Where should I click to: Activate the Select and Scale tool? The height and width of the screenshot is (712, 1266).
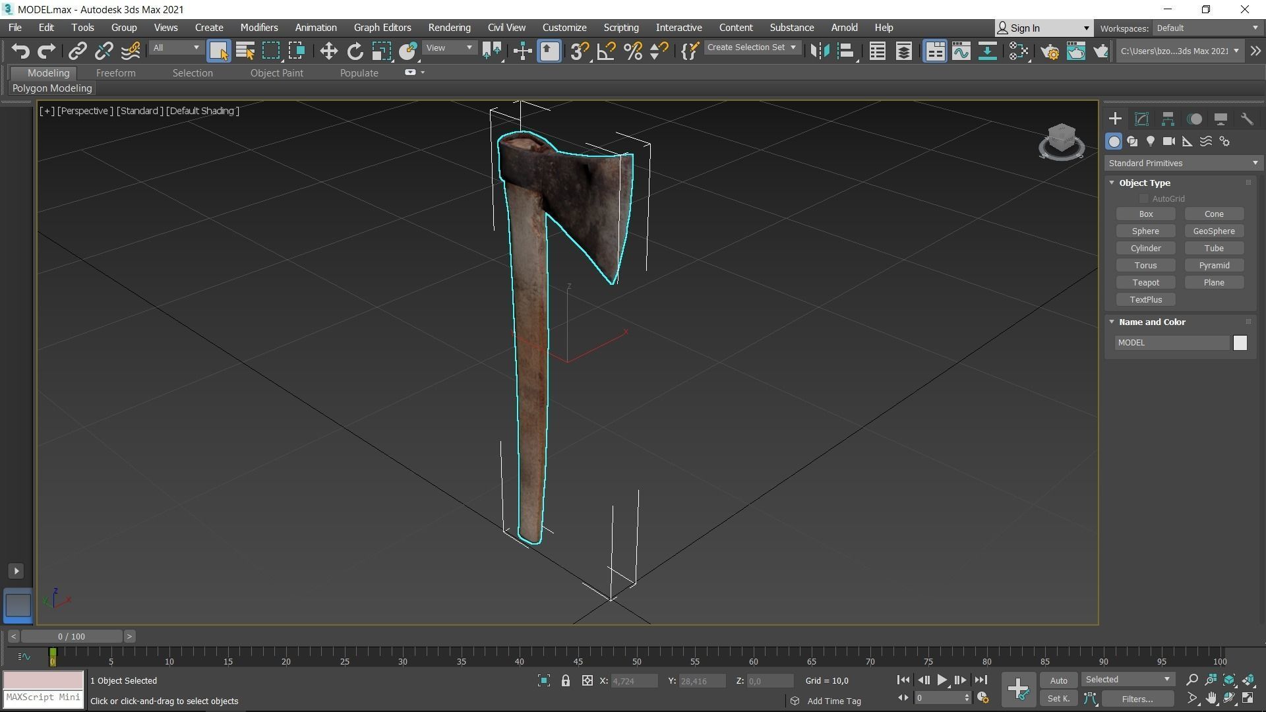point(381,51)
